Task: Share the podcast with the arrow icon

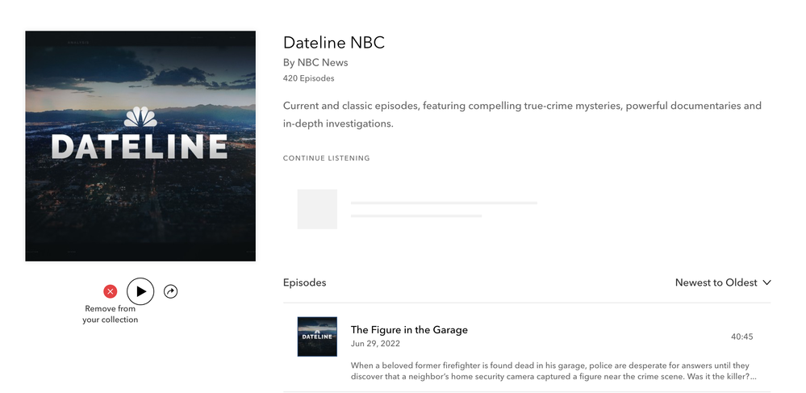Action: [170, 291]
